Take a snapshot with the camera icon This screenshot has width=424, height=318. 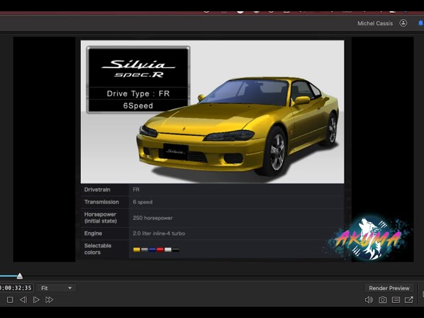pos(383,299)
